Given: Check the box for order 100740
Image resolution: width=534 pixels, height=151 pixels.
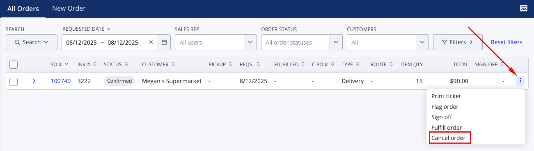Looking at the screenshot, I should (x=14, y=81).
